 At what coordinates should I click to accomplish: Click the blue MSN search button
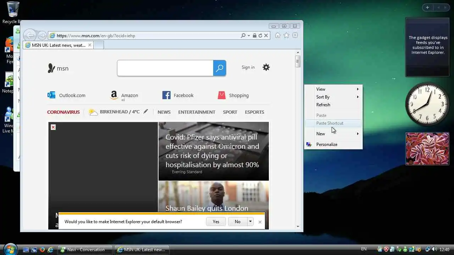tap(220, 68)
